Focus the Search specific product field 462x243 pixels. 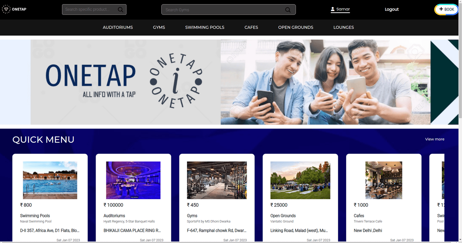pos(94,10)
